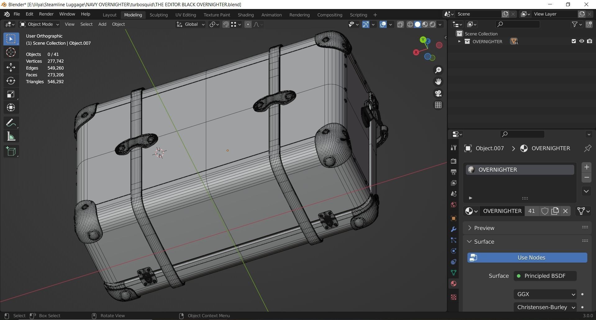This screenshot has height=320, width=596.
Task: Click the Use Nodes button
Action: click(527, 258)
